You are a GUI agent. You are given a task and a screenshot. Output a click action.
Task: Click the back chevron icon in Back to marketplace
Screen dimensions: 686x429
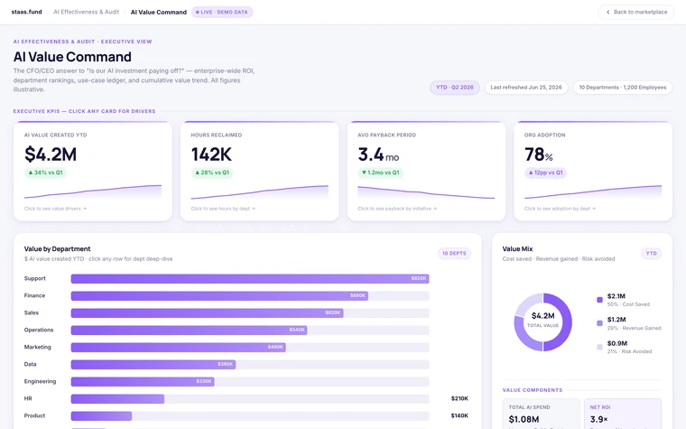(x=607, y=13)
